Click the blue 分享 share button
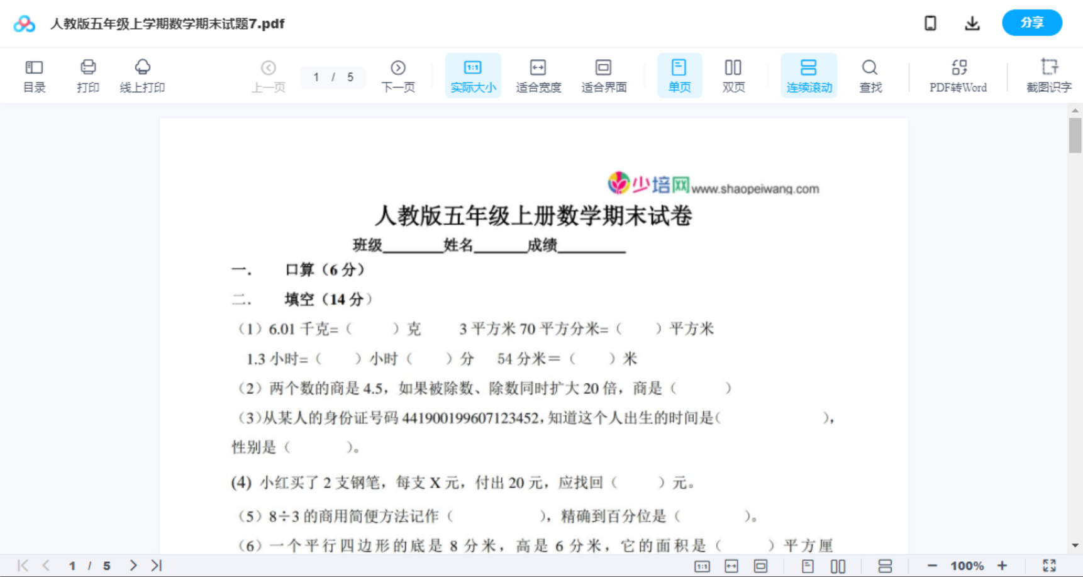 1031,23
